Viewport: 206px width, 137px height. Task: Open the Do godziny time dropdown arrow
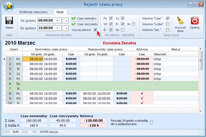pos(57,28)
